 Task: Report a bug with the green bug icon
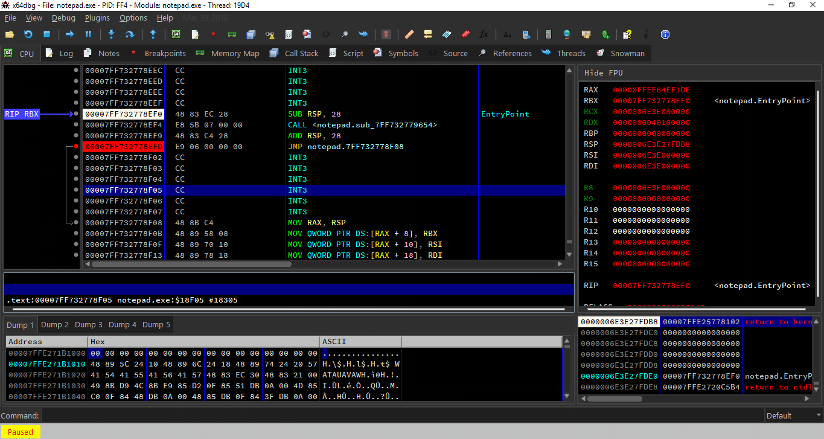click(x=605, y=34)
